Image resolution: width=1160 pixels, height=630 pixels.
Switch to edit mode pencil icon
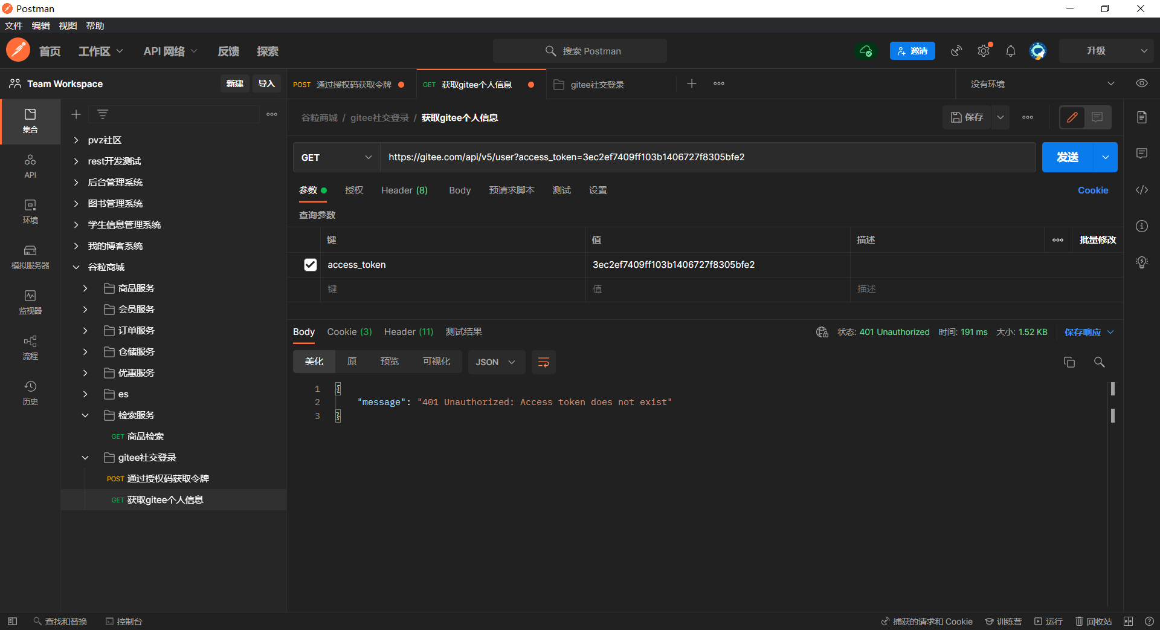click(1072, 117)
